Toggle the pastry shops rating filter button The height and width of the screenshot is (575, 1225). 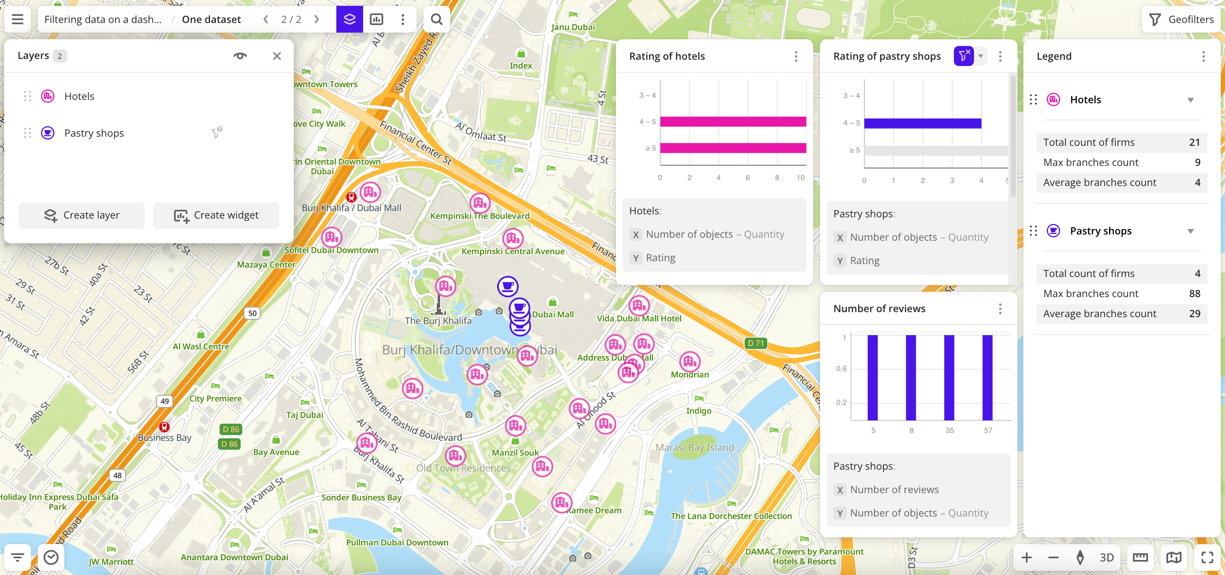point(963,56)
